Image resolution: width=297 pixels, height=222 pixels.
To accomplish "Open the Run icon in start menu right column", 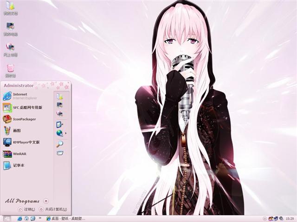I will coord(60,153).
